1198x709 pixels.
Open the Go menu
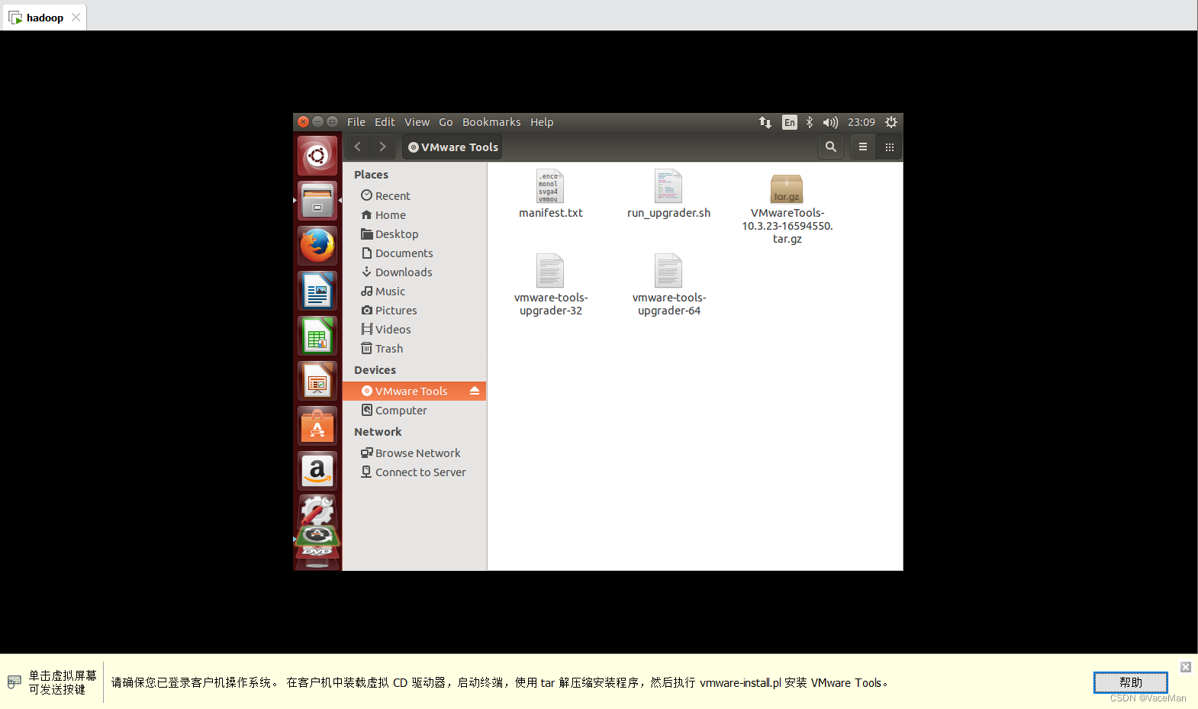point(446,122)
